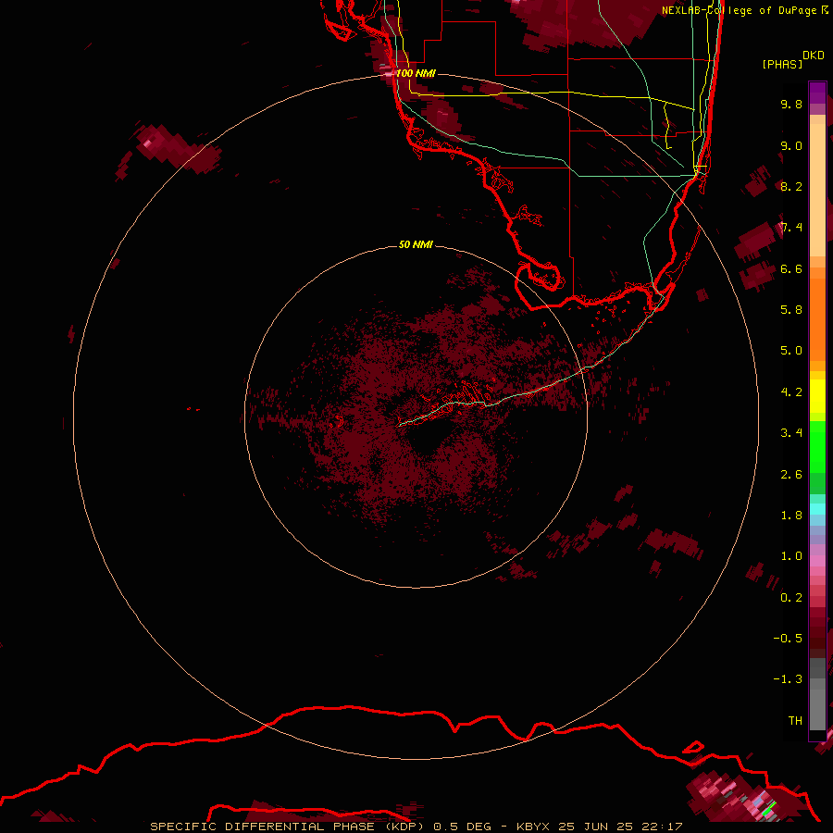
Task: Click the 3.4 value on the color scale
Action: pyautogui.click(x=791, y=433)
